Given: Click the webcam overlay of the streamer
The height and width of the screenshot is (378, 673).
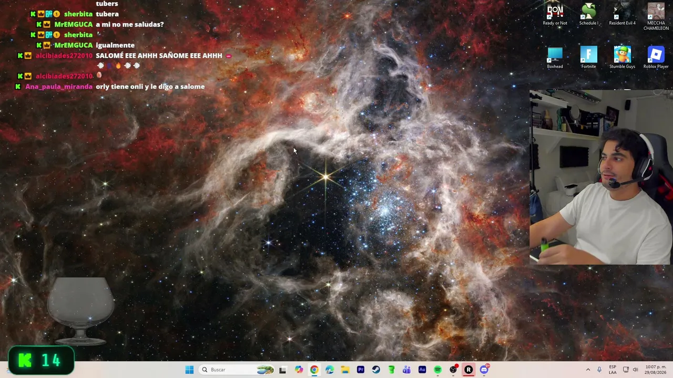Looking at the screenshot, I should tap(601, 177).
